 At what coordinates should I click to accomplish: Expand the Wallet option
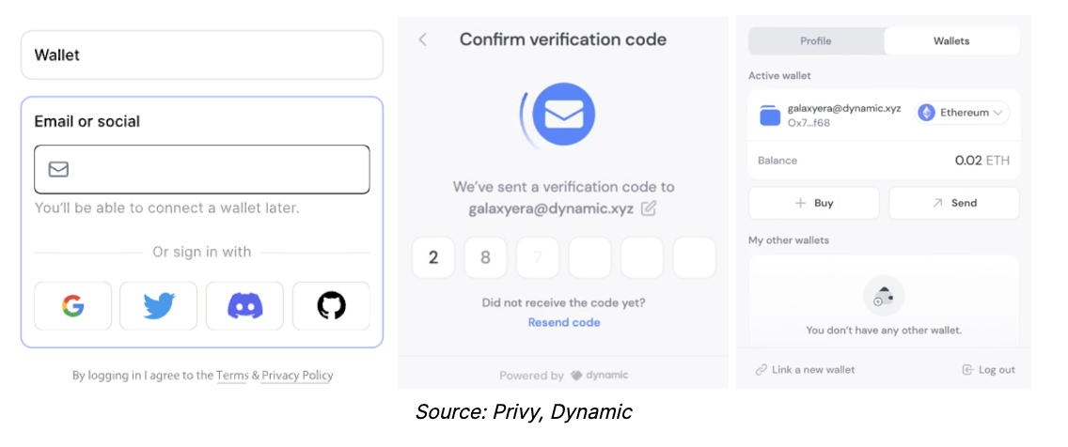click(201, 55)
